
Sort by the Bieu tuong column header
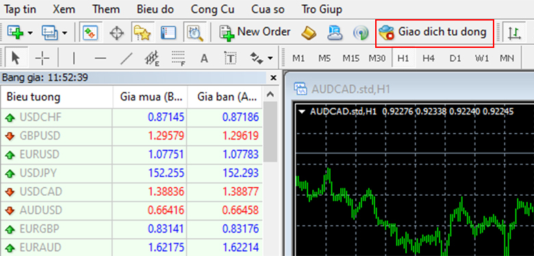point(57,97)
